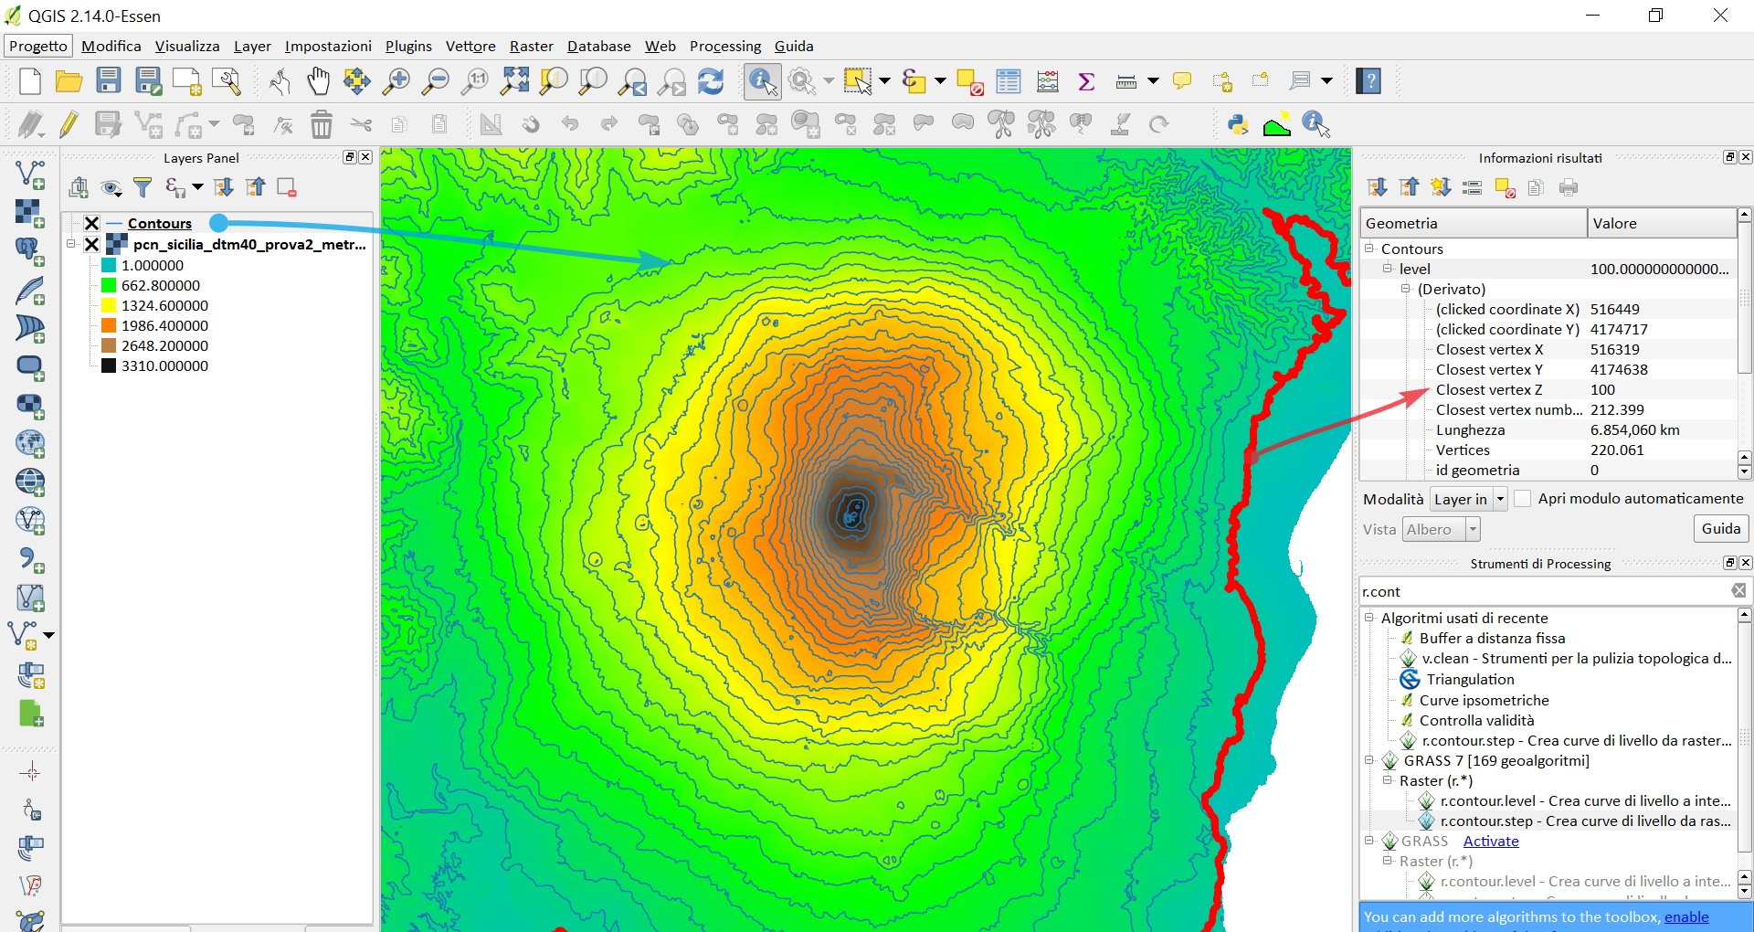
Task: Click the Refresh map icon
Action: tap(711, 81)
